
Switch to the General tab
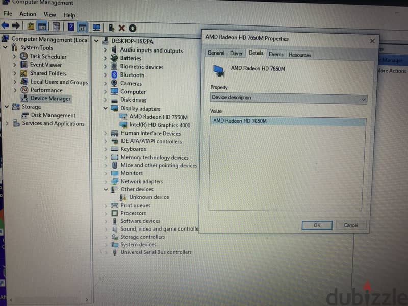216,53
